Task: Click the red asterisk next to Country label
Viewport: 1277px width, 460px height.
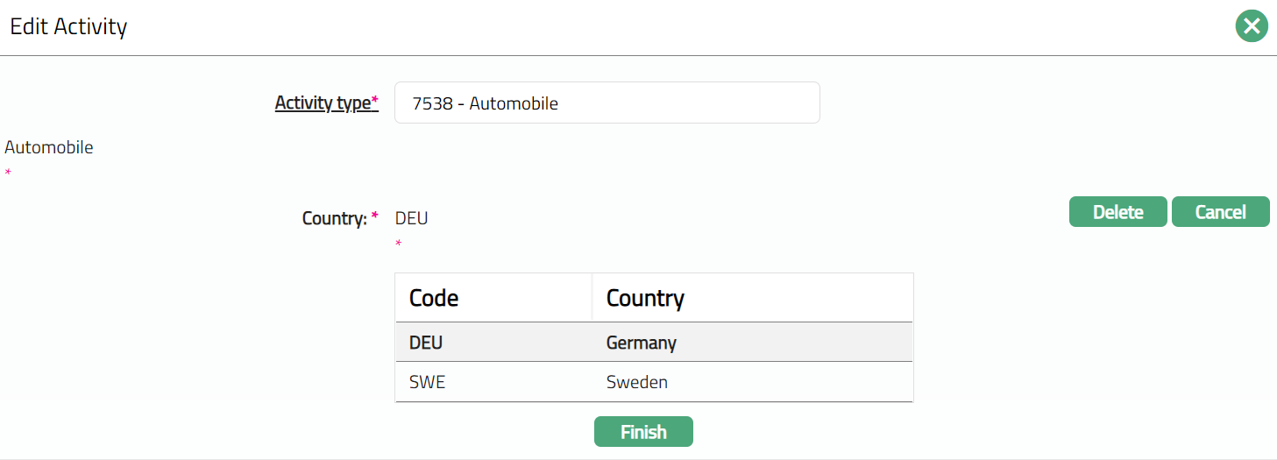Action: pyautogui.click(x=375, y=216)
